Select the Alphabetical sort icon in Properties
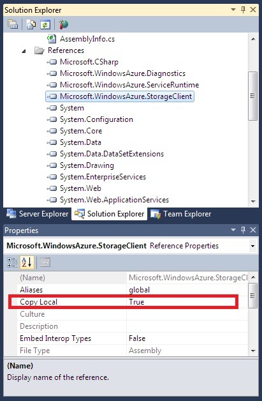Viewport: 262px width, 401px height. (27, 262)
